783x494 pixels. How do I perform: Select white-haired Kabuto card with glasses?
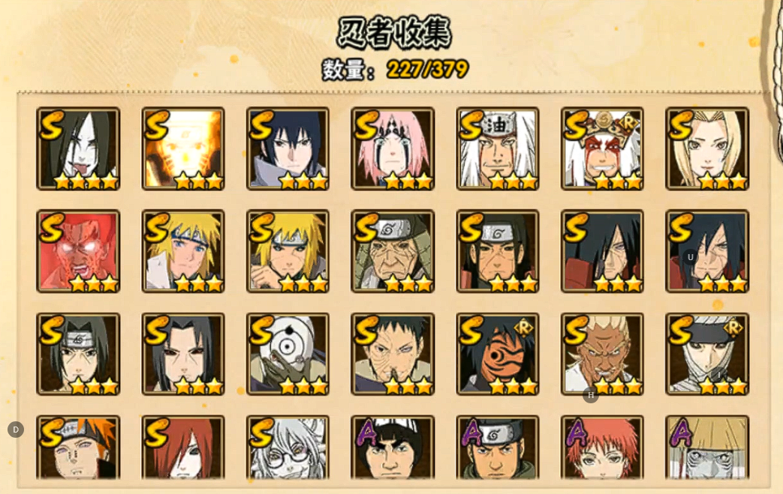coord(288,448)
